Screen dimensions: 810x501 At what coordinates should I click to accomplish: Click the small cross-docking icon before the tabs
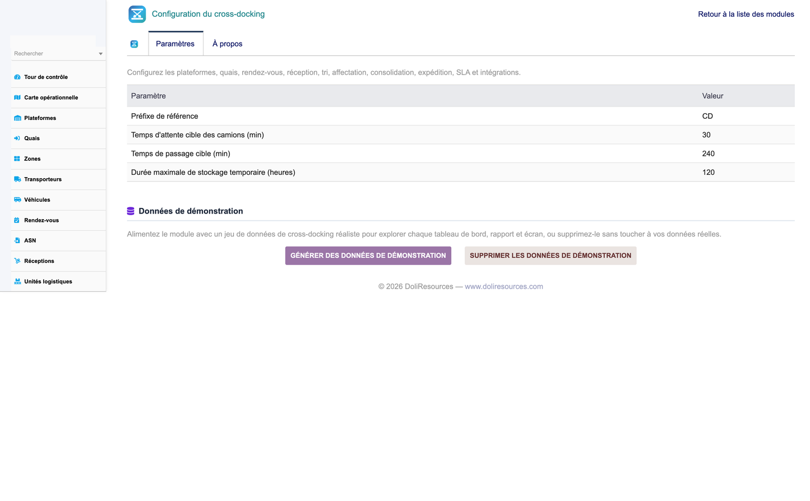[135, 44]
